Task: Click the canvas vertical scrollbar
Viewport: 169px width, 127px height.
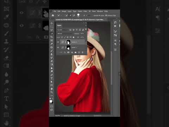Action: 112,68
